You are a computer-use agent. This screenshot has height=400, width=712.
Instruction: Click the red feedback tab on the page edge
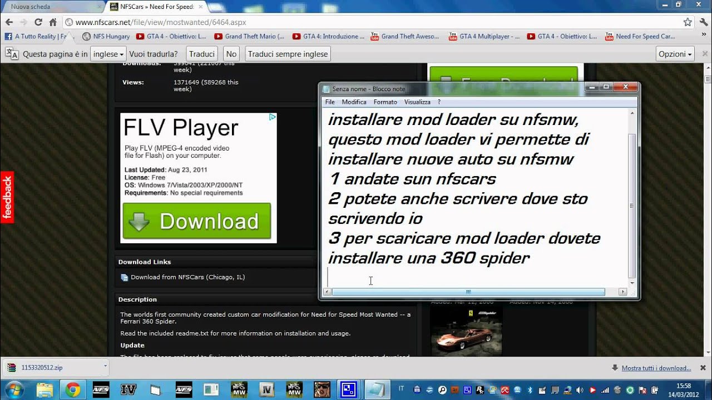tap(7, 197)
